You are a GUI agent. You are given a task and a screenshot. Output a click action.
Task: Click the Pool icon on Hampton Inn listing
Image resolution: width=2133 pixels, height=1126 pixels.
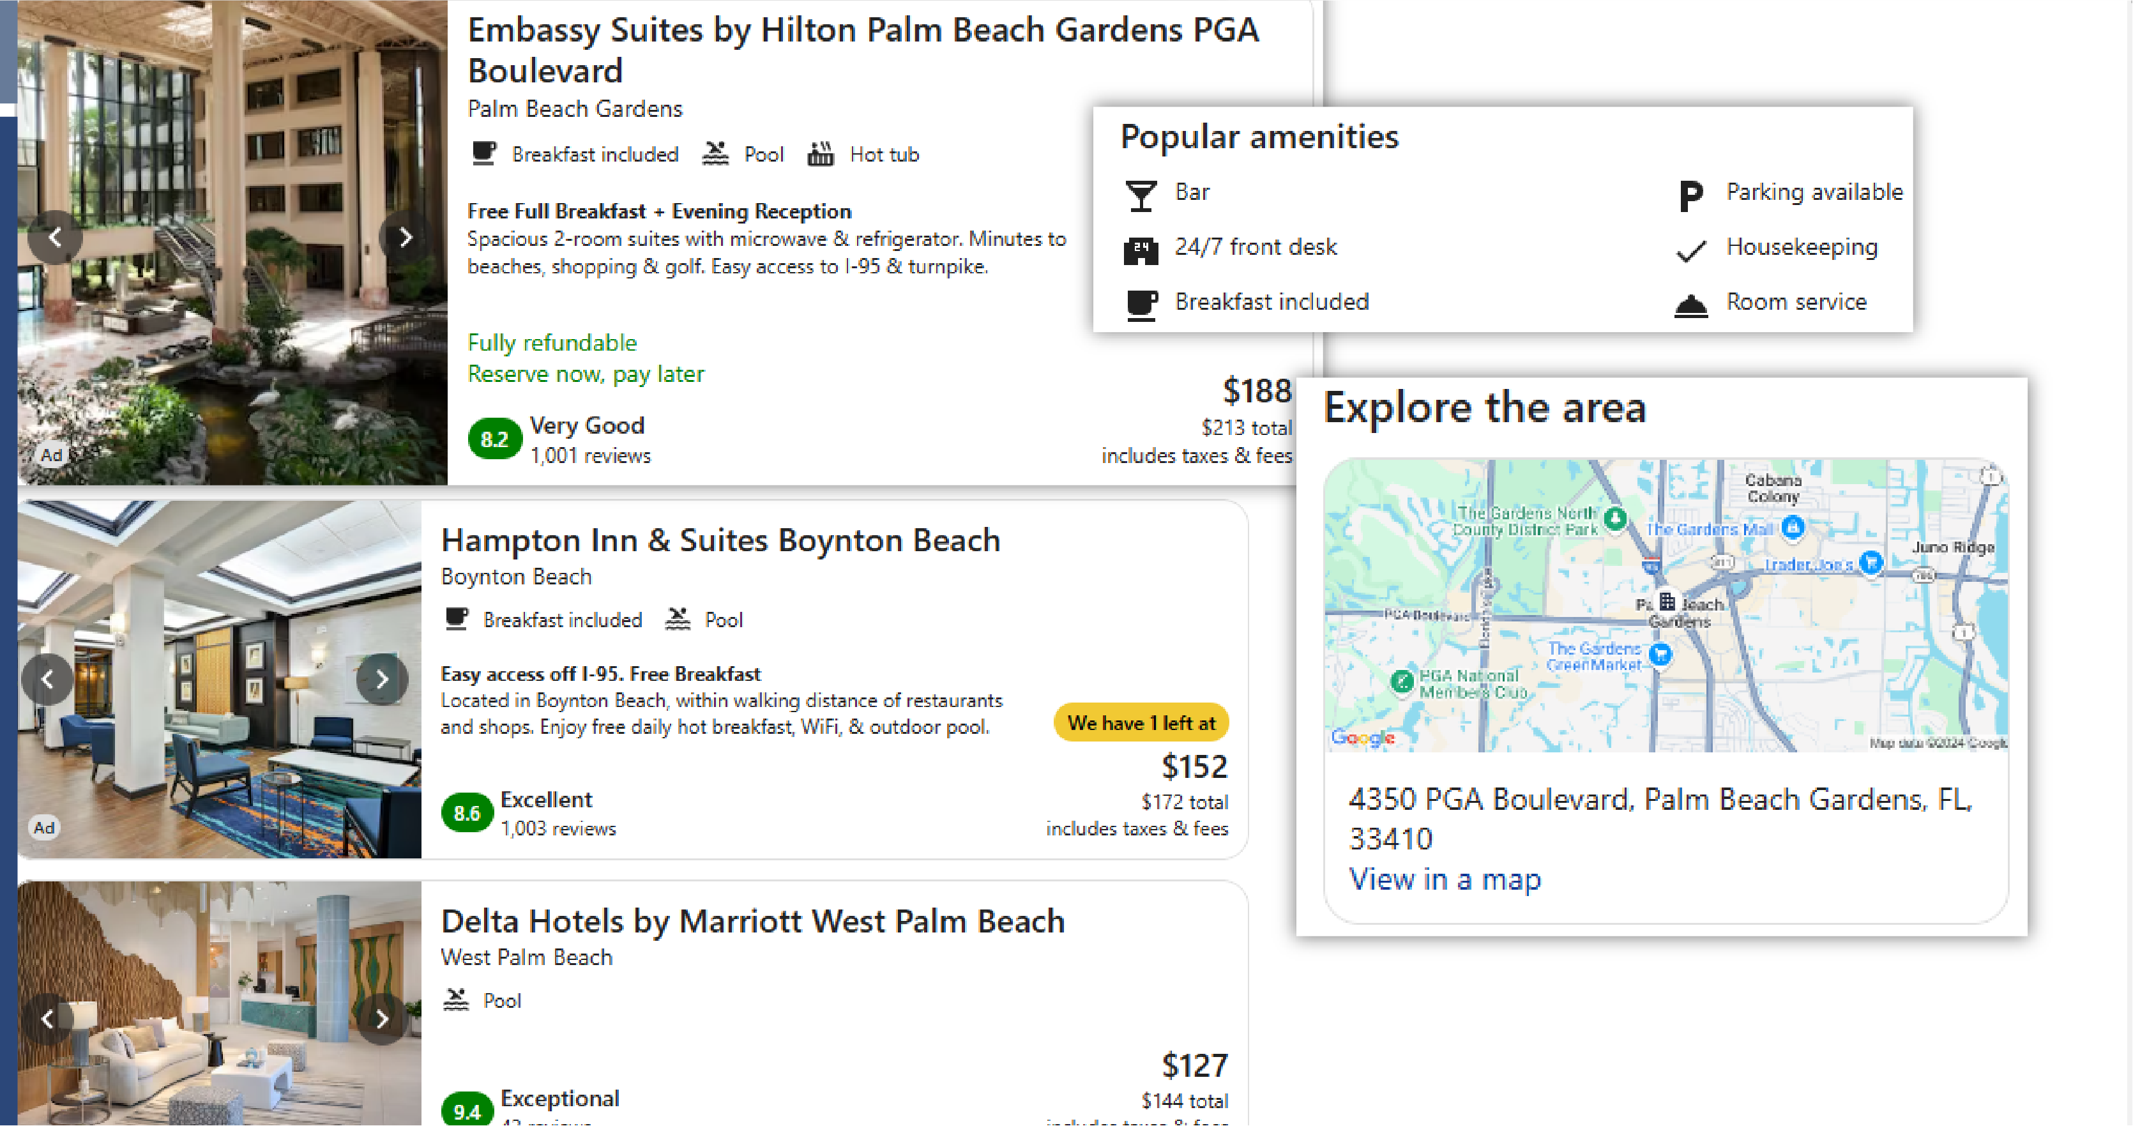678,618
